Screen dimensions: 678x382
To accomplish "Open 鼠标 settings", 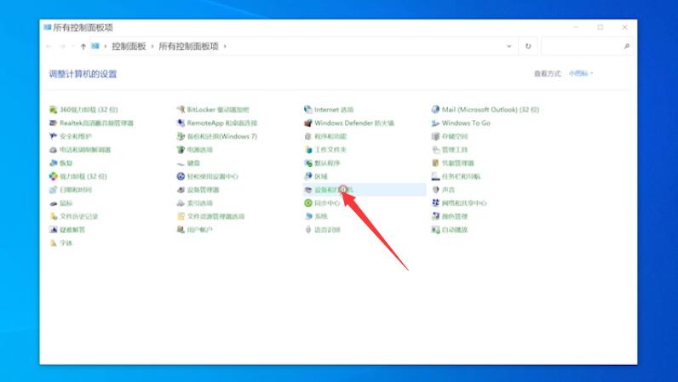I will click(60, 203).
